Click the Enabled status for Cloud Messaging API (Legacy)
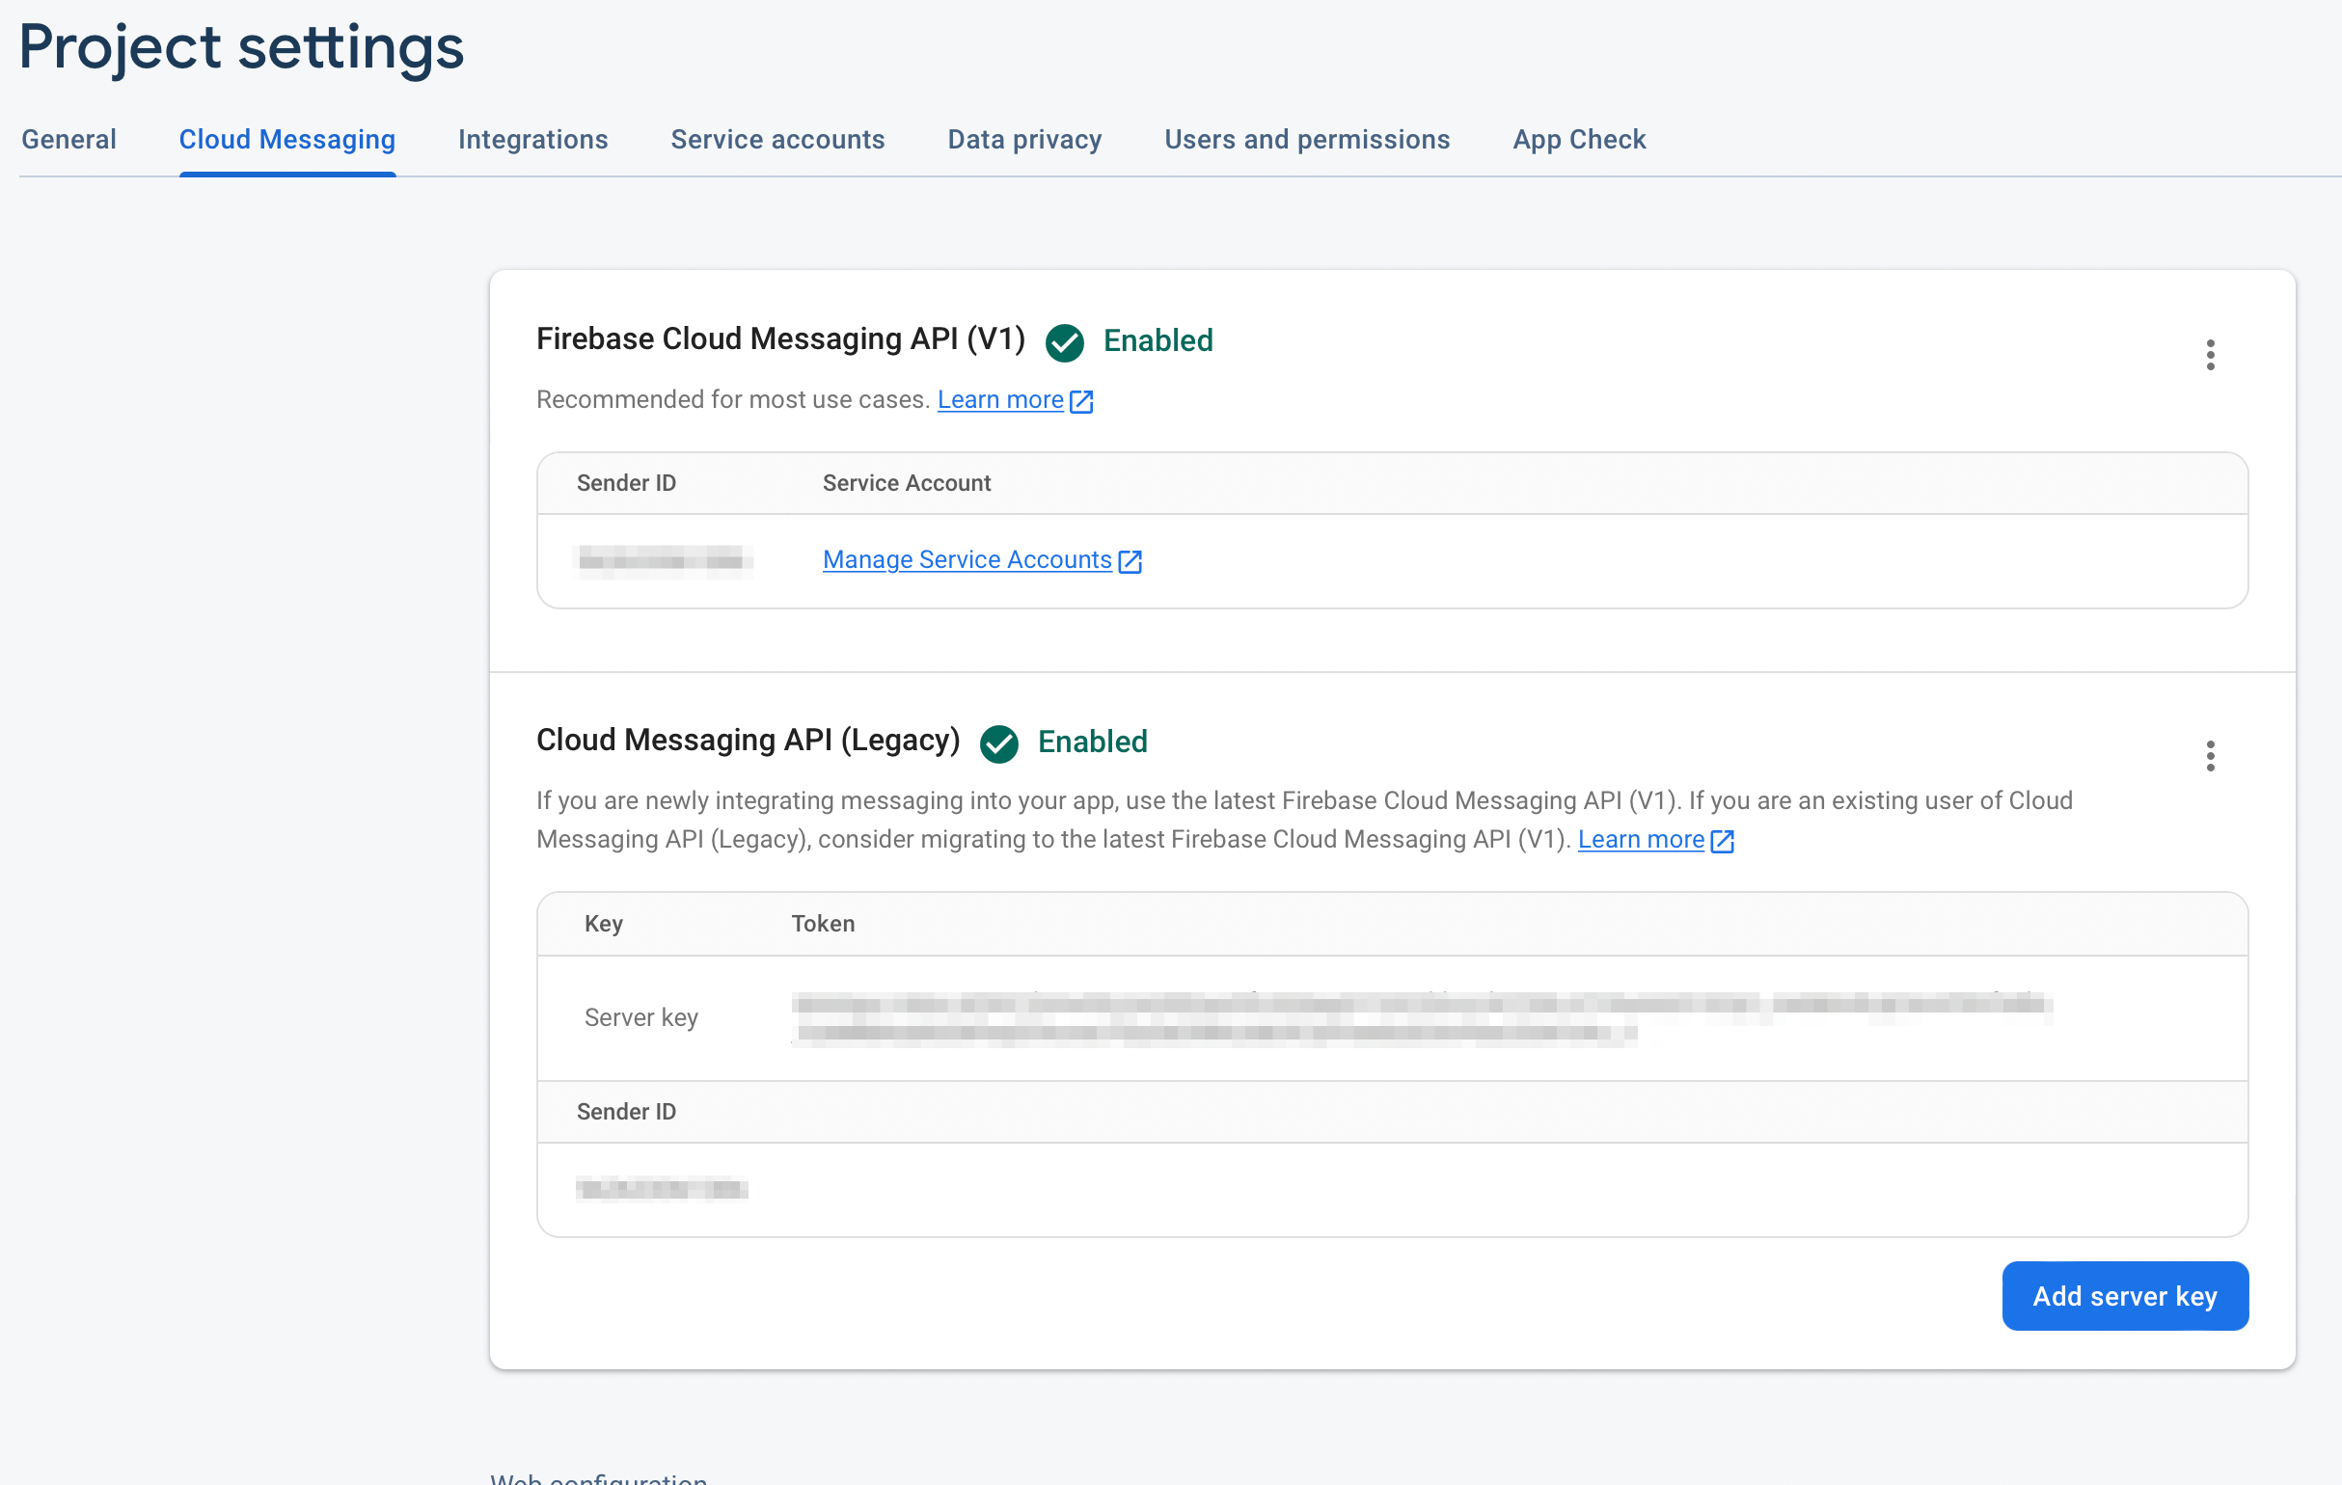Viewport: 2342px width, 1485px height. 1093,742
